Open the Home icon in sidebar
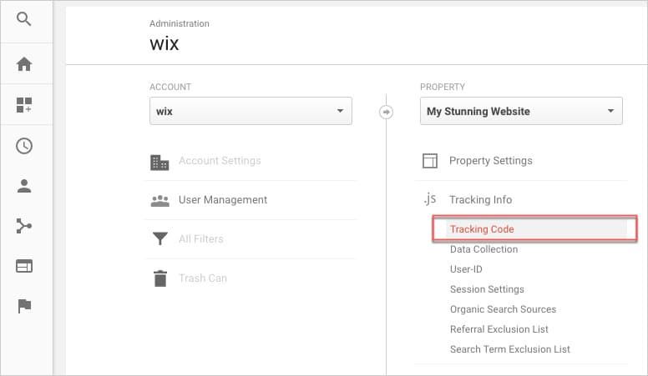This screenshot has width=648, height=376. click(x=24, y=64)
